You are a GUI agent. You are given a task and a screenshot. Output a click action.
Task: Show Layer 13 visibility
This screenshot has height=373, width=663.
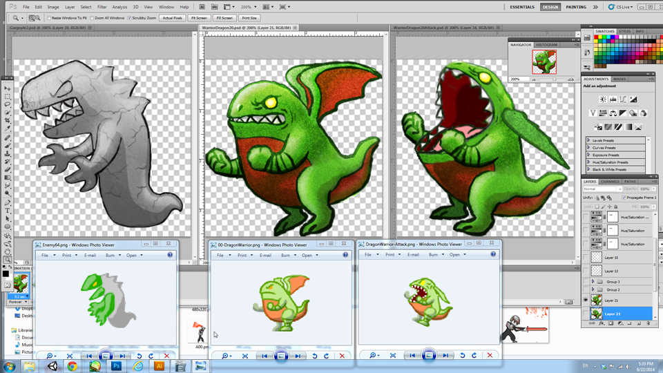click(x=586, y=271)
